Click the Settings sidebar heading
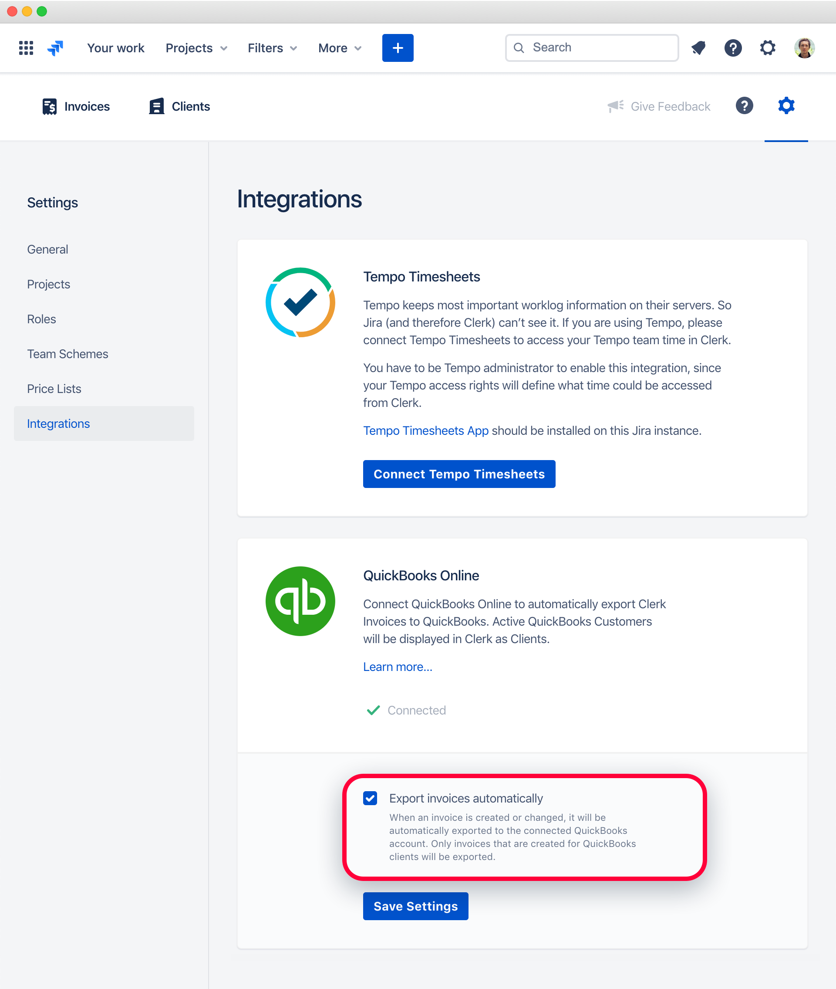 pos(53,203)
